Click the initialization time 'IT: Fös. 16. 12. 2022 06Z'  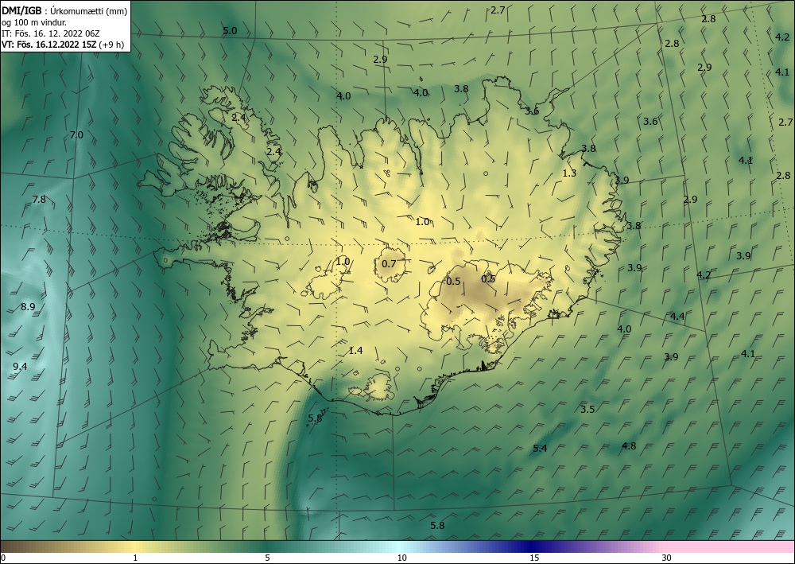click(x=51, y=33)
